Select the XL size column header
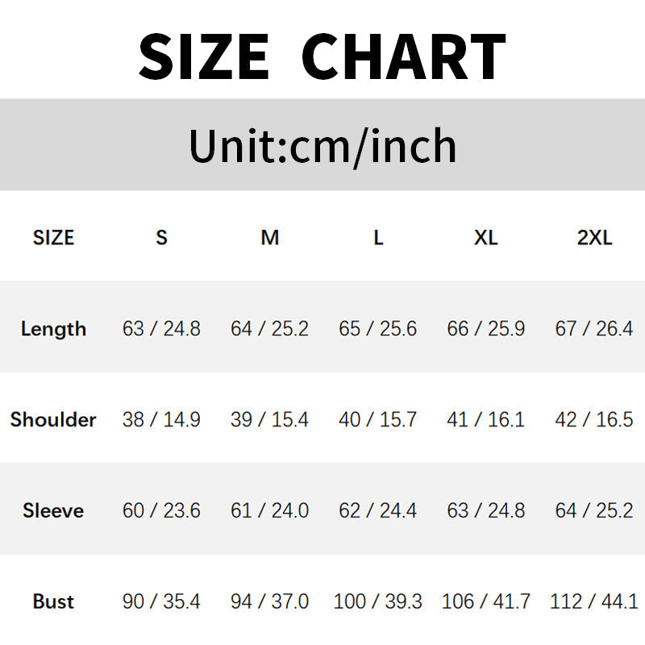645x645 pixels. tap(486, 238)
